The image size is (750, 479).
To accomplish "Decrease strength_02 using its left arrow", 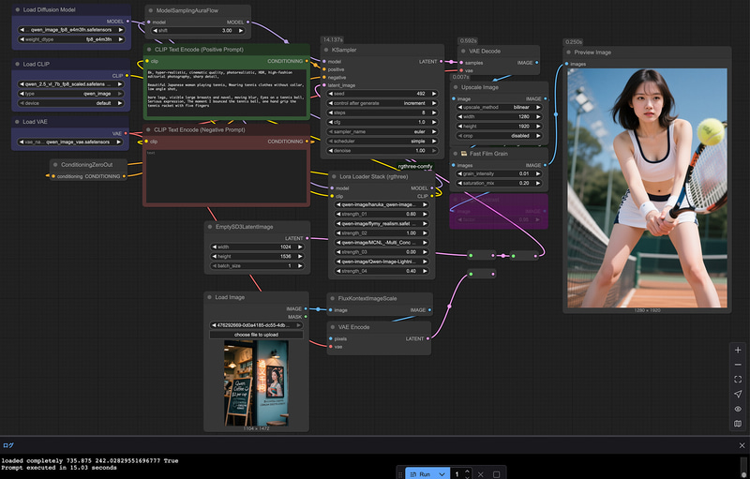I will [337, 232].
